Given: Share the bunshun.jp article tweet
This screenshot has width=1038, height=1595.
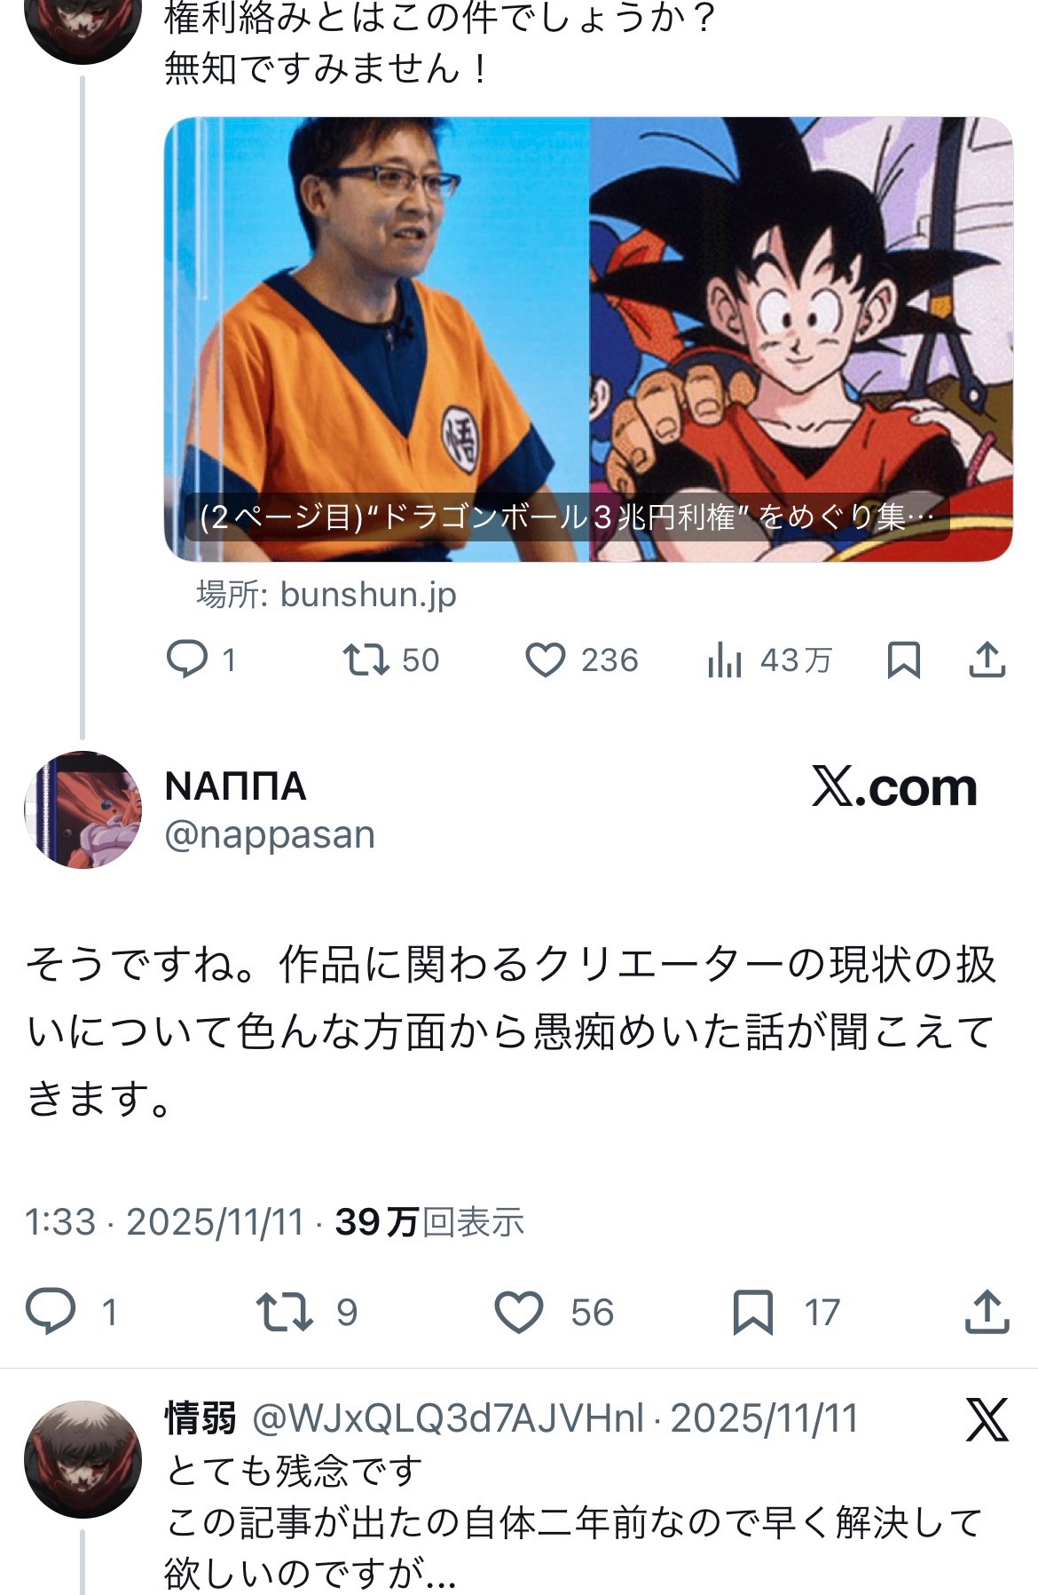Looking at the screenshot, I should click(987, 659).
